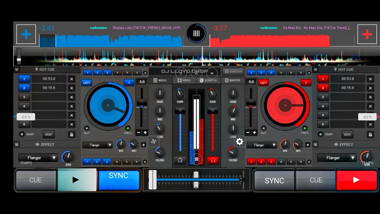Collapse left EFFECT panel
380x214 pixels.
[17, 144]
